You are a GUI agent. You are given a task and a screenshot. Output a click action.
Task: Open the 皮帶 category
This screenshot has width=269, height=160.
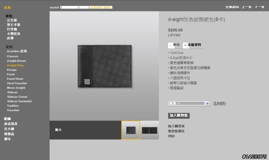tap(10, 38)
